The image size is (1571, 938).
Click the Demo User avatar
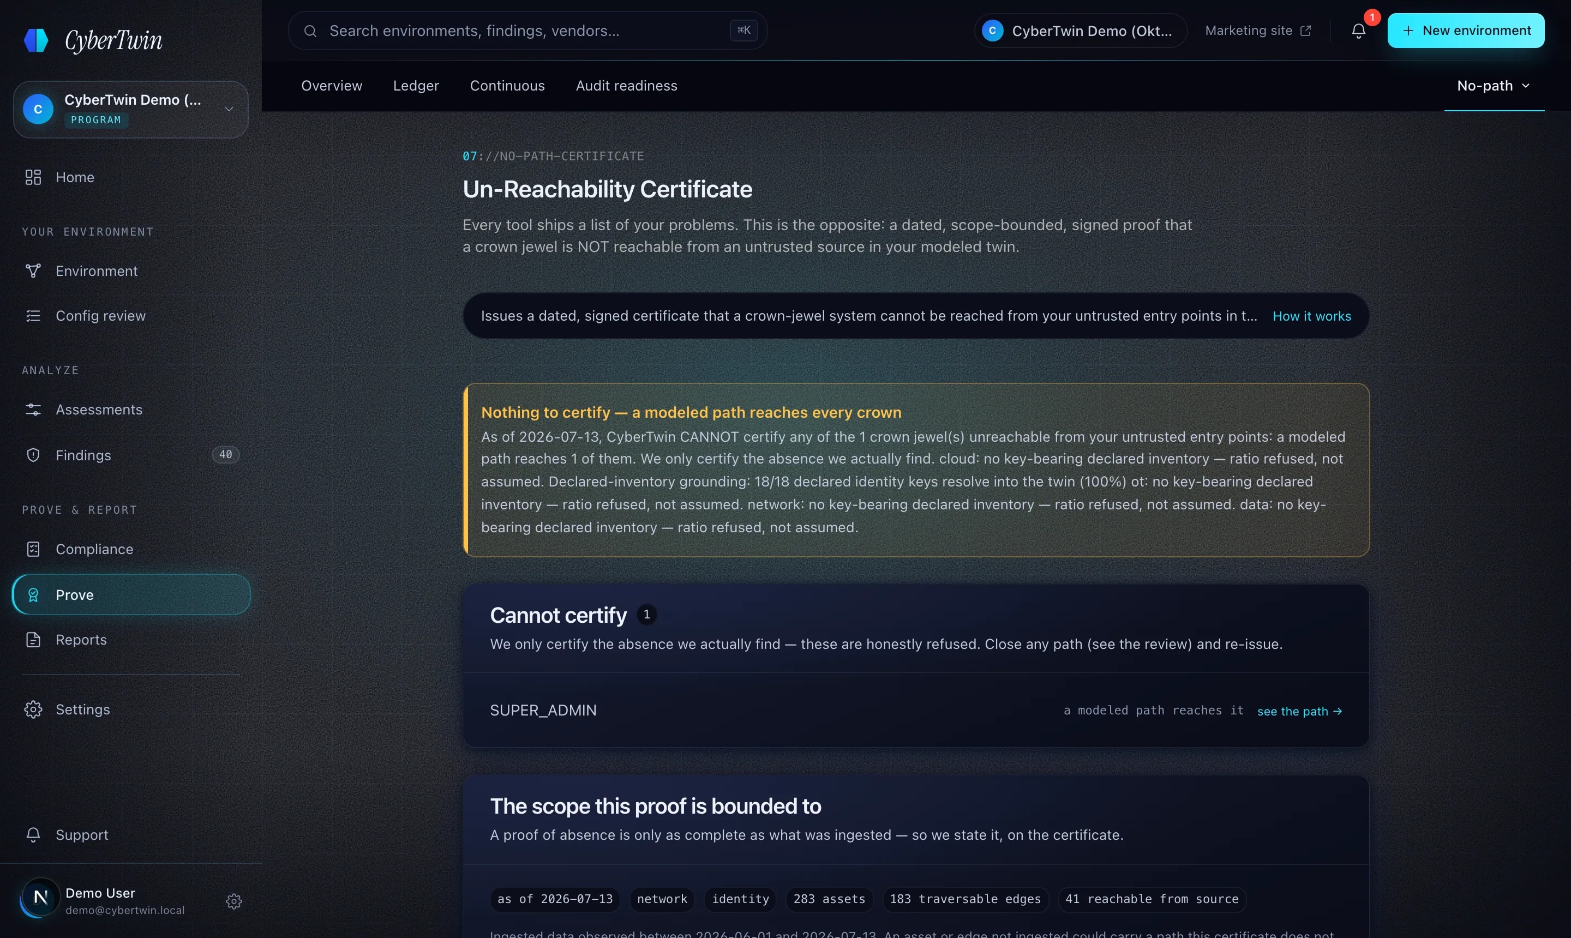[x=40, y=898]
